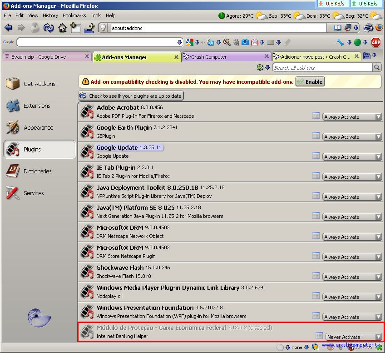Click the red envelope mail icon
The width and height of the screenshot is (385, 353).
tap(255, 42)
